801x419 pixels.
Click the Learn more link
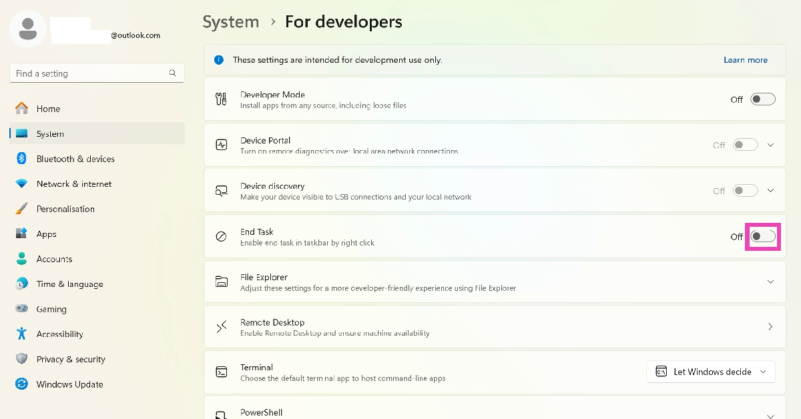(x=745, y=60)
